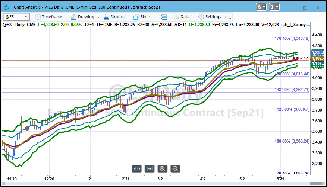This screenshot has height=187, width=327.
Task: Open the Timeframe menu
Action: tap(52, 17)
